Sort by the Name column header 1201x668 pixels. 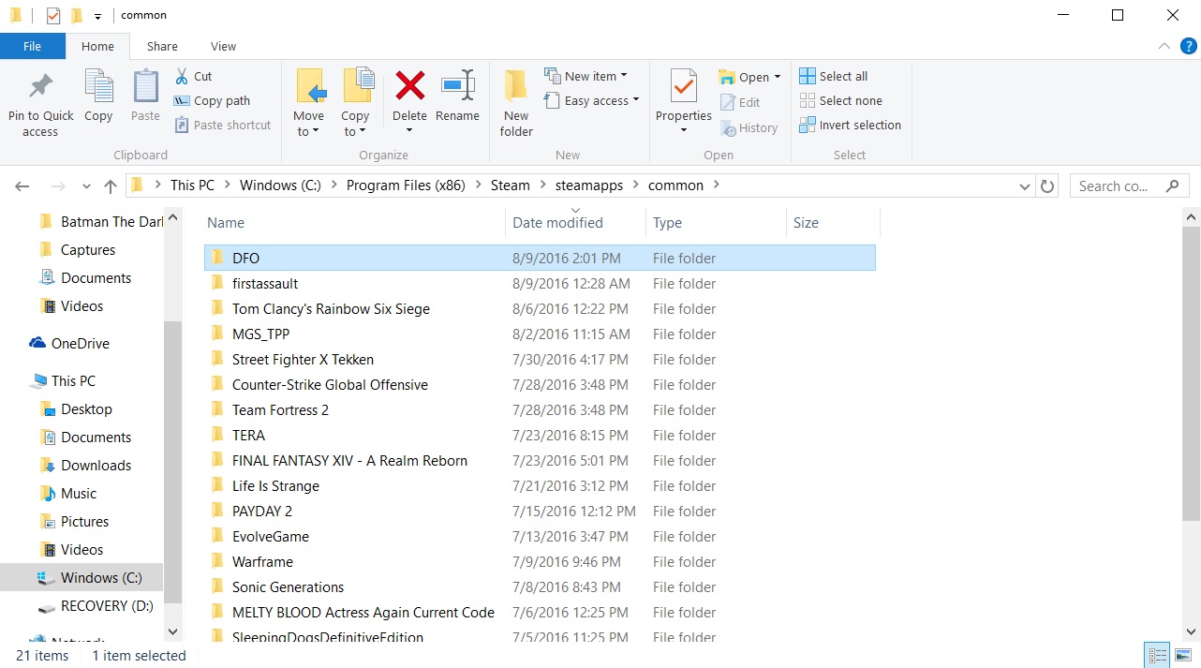pyautogui.click(x=354, y=222)
